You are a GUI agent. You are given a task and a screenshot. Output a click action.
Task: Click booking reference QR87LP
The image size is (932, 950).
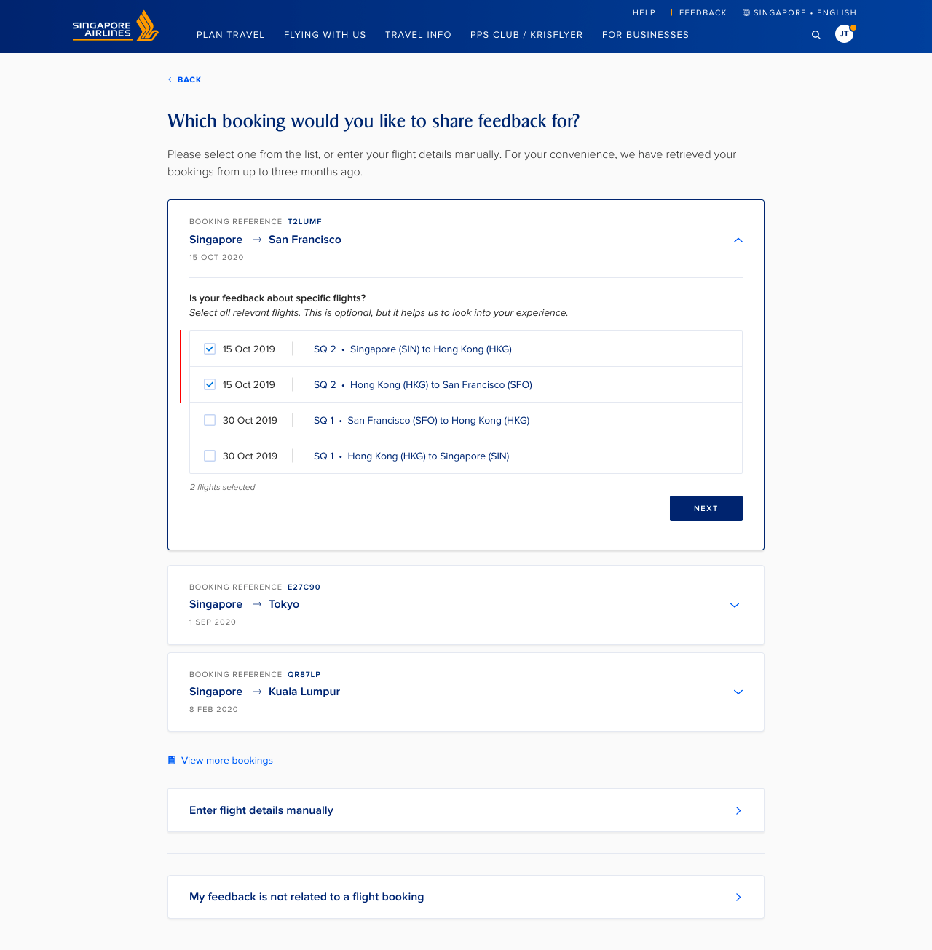(x=304, y=674)
